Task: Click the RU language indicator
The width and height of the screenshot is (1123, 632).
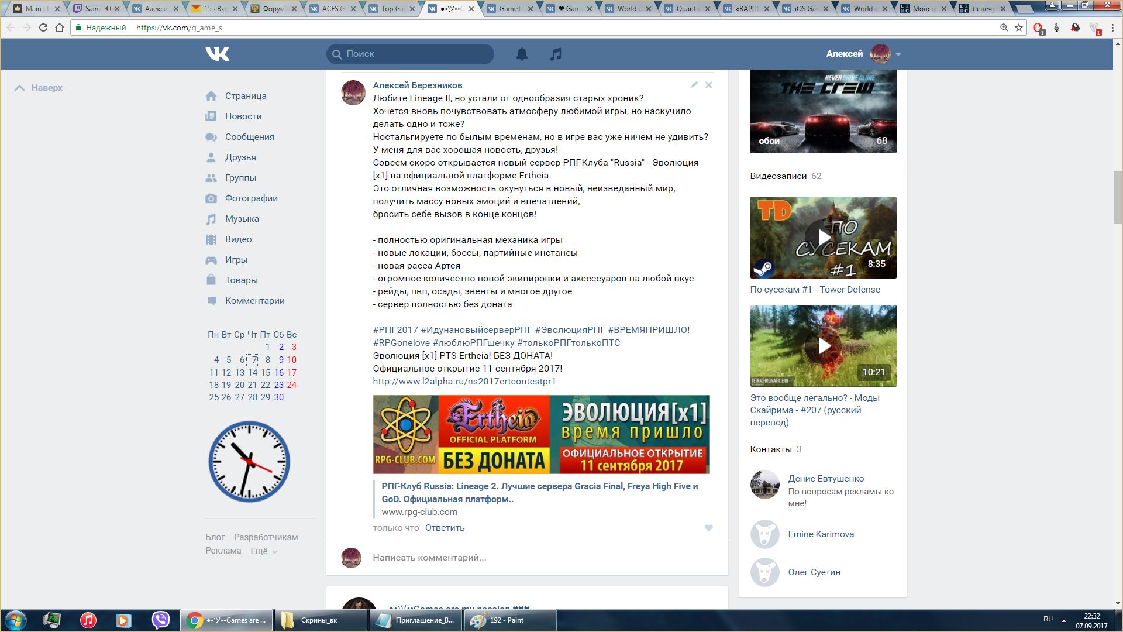Action: point(1048,619)
